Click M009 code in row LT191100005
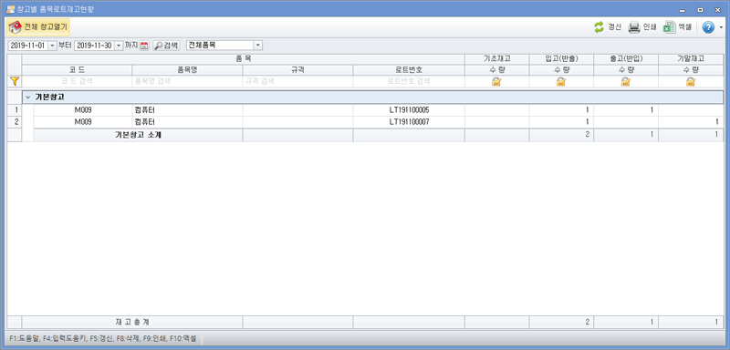The image size is (730, 350). [83, 110]
